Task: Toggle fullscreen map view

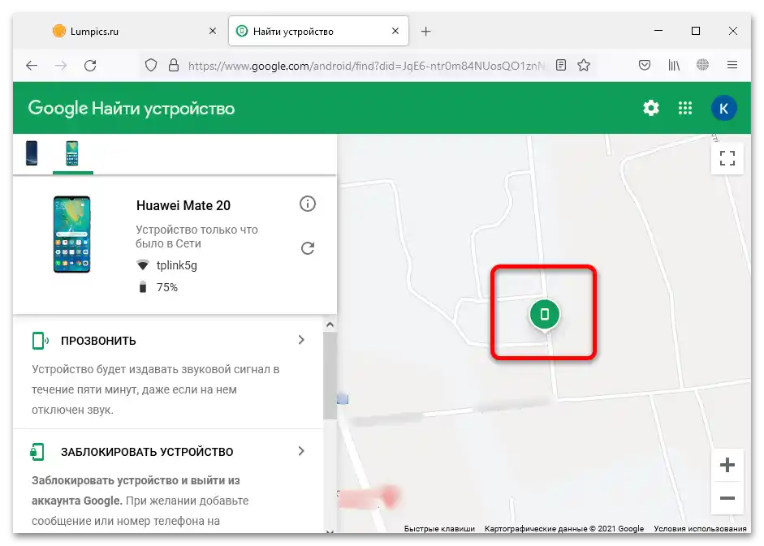Action: [727, 158]
